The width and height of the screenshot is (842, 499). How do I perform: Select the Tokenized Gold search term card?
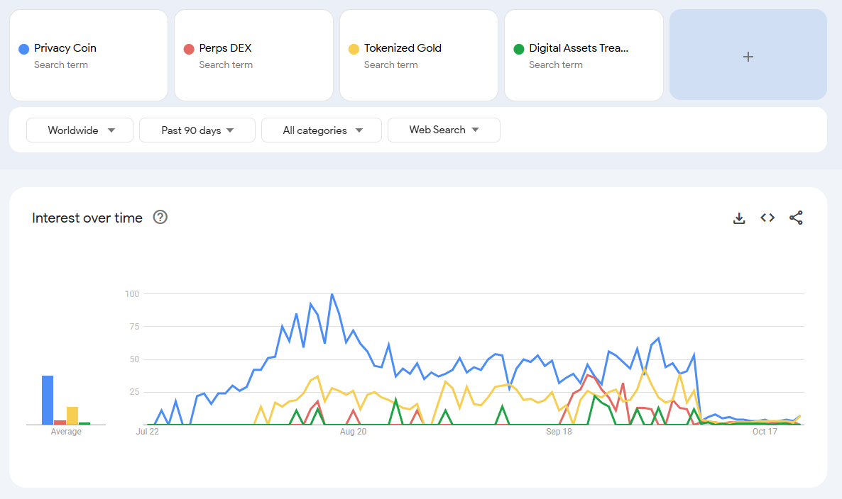tap(418, 55)
